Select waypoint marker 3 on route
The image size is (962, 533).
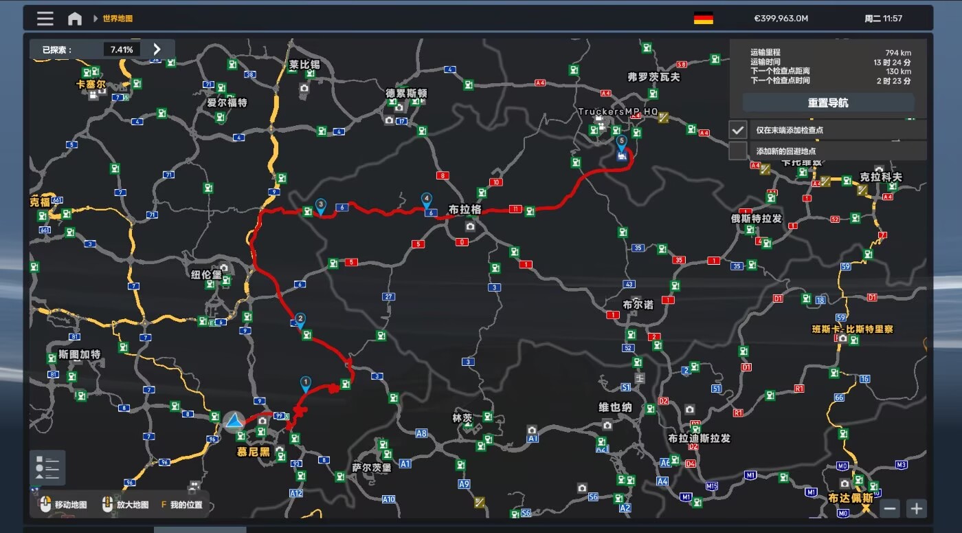(x=320, y=205)
